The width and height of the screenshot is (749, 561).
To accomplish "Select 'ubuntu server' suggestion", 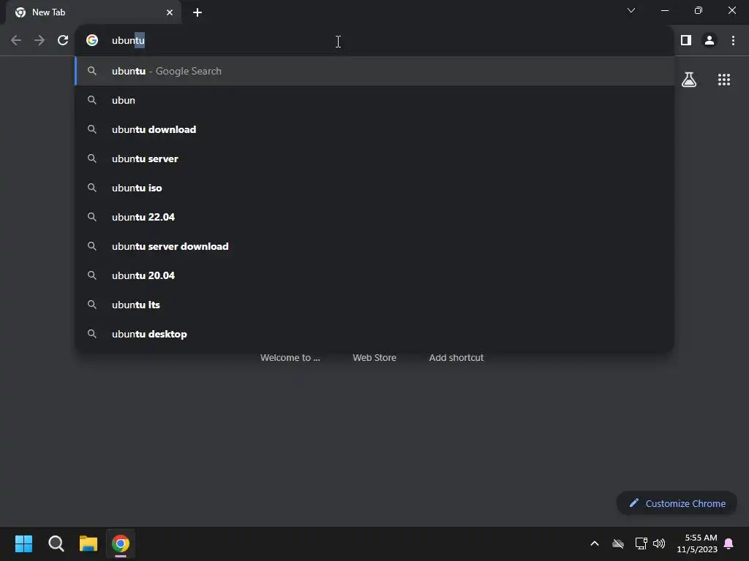I will click(x=375, y=159).
